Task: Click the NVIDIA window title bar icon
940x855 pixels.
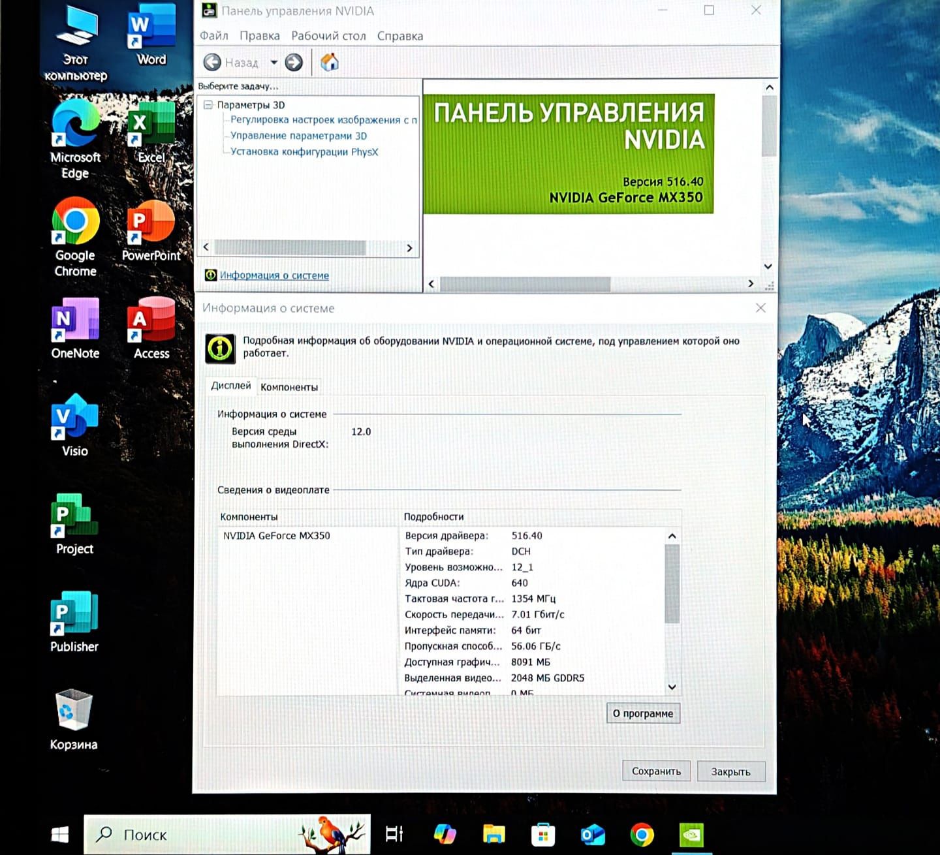Action: tap(209, 10)
